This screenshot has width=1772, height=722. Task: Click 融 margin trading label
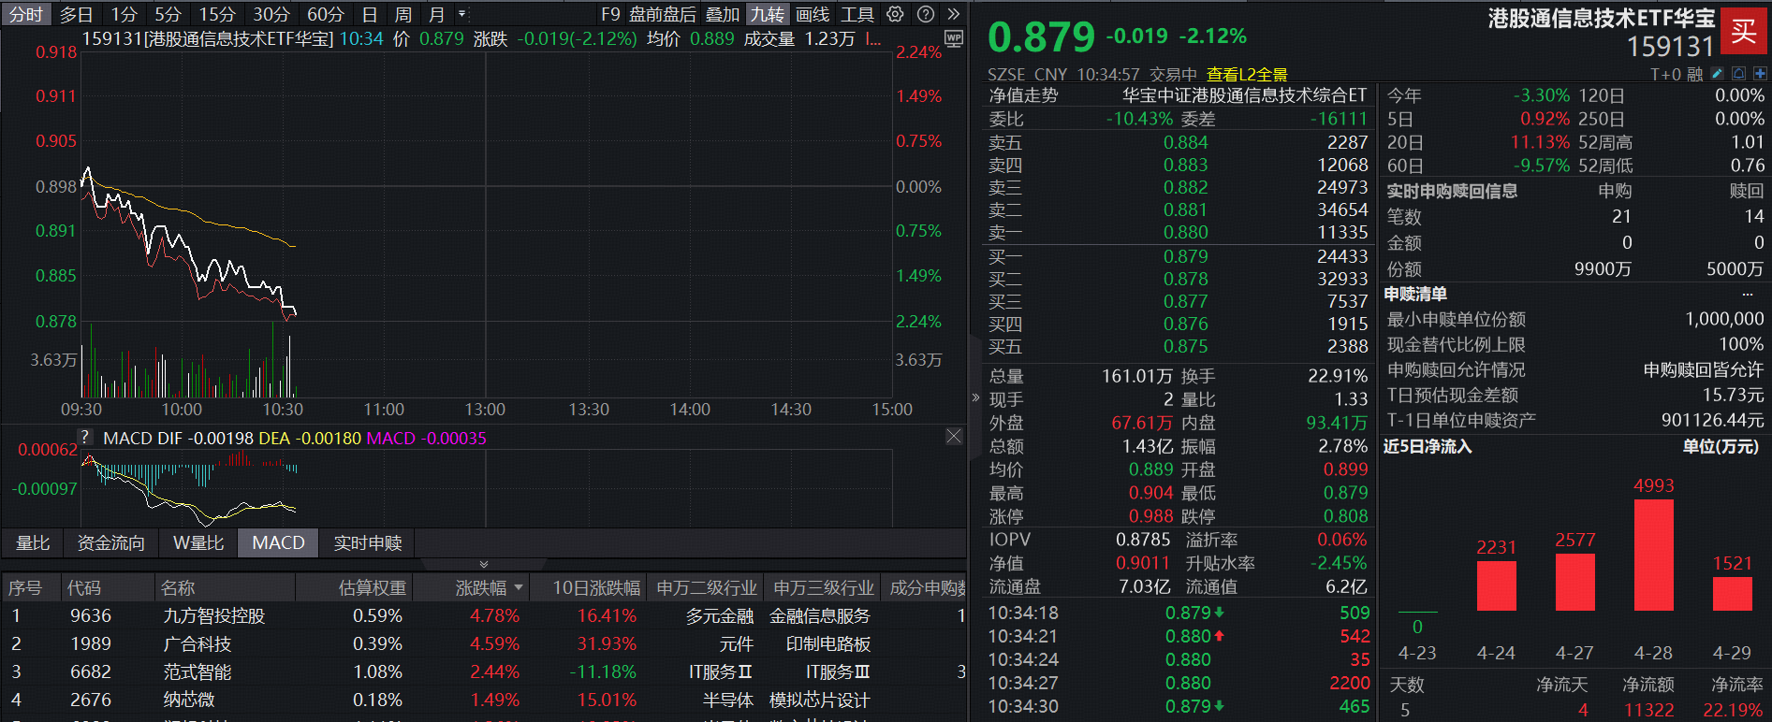tap(1695, 74)
